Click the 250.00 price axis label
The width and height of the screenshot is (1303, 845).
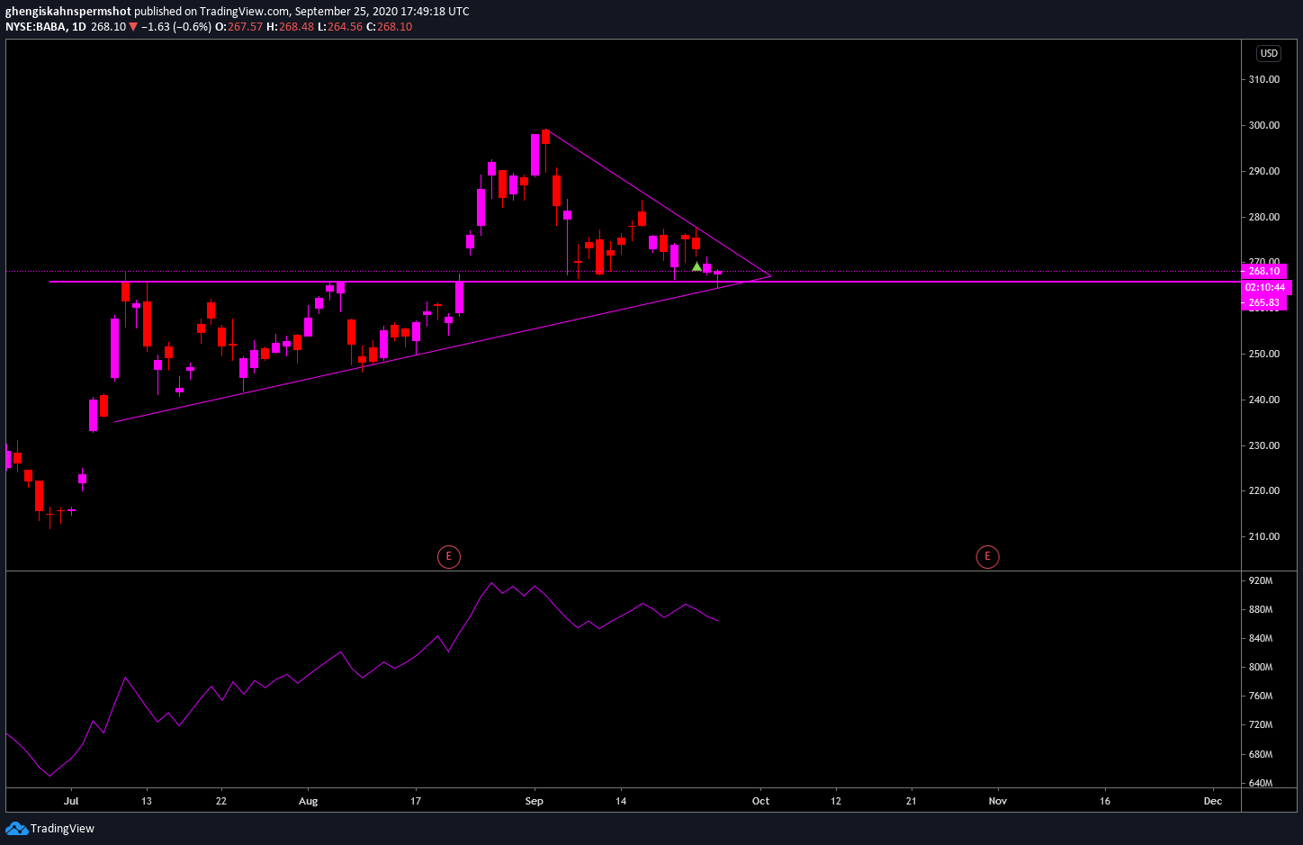tap(1263, 354)
